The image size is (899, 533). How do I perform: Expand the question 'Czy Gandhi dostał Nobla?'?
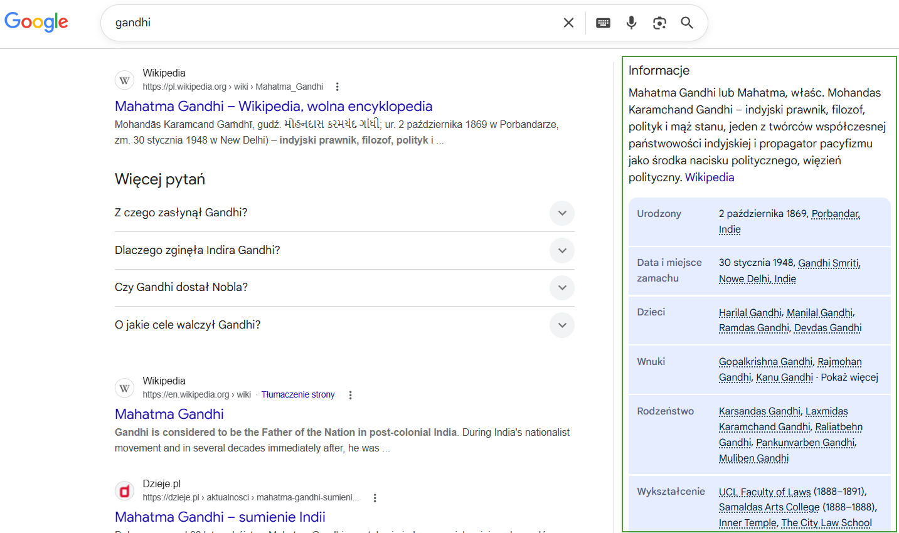(x=344, y=288)
